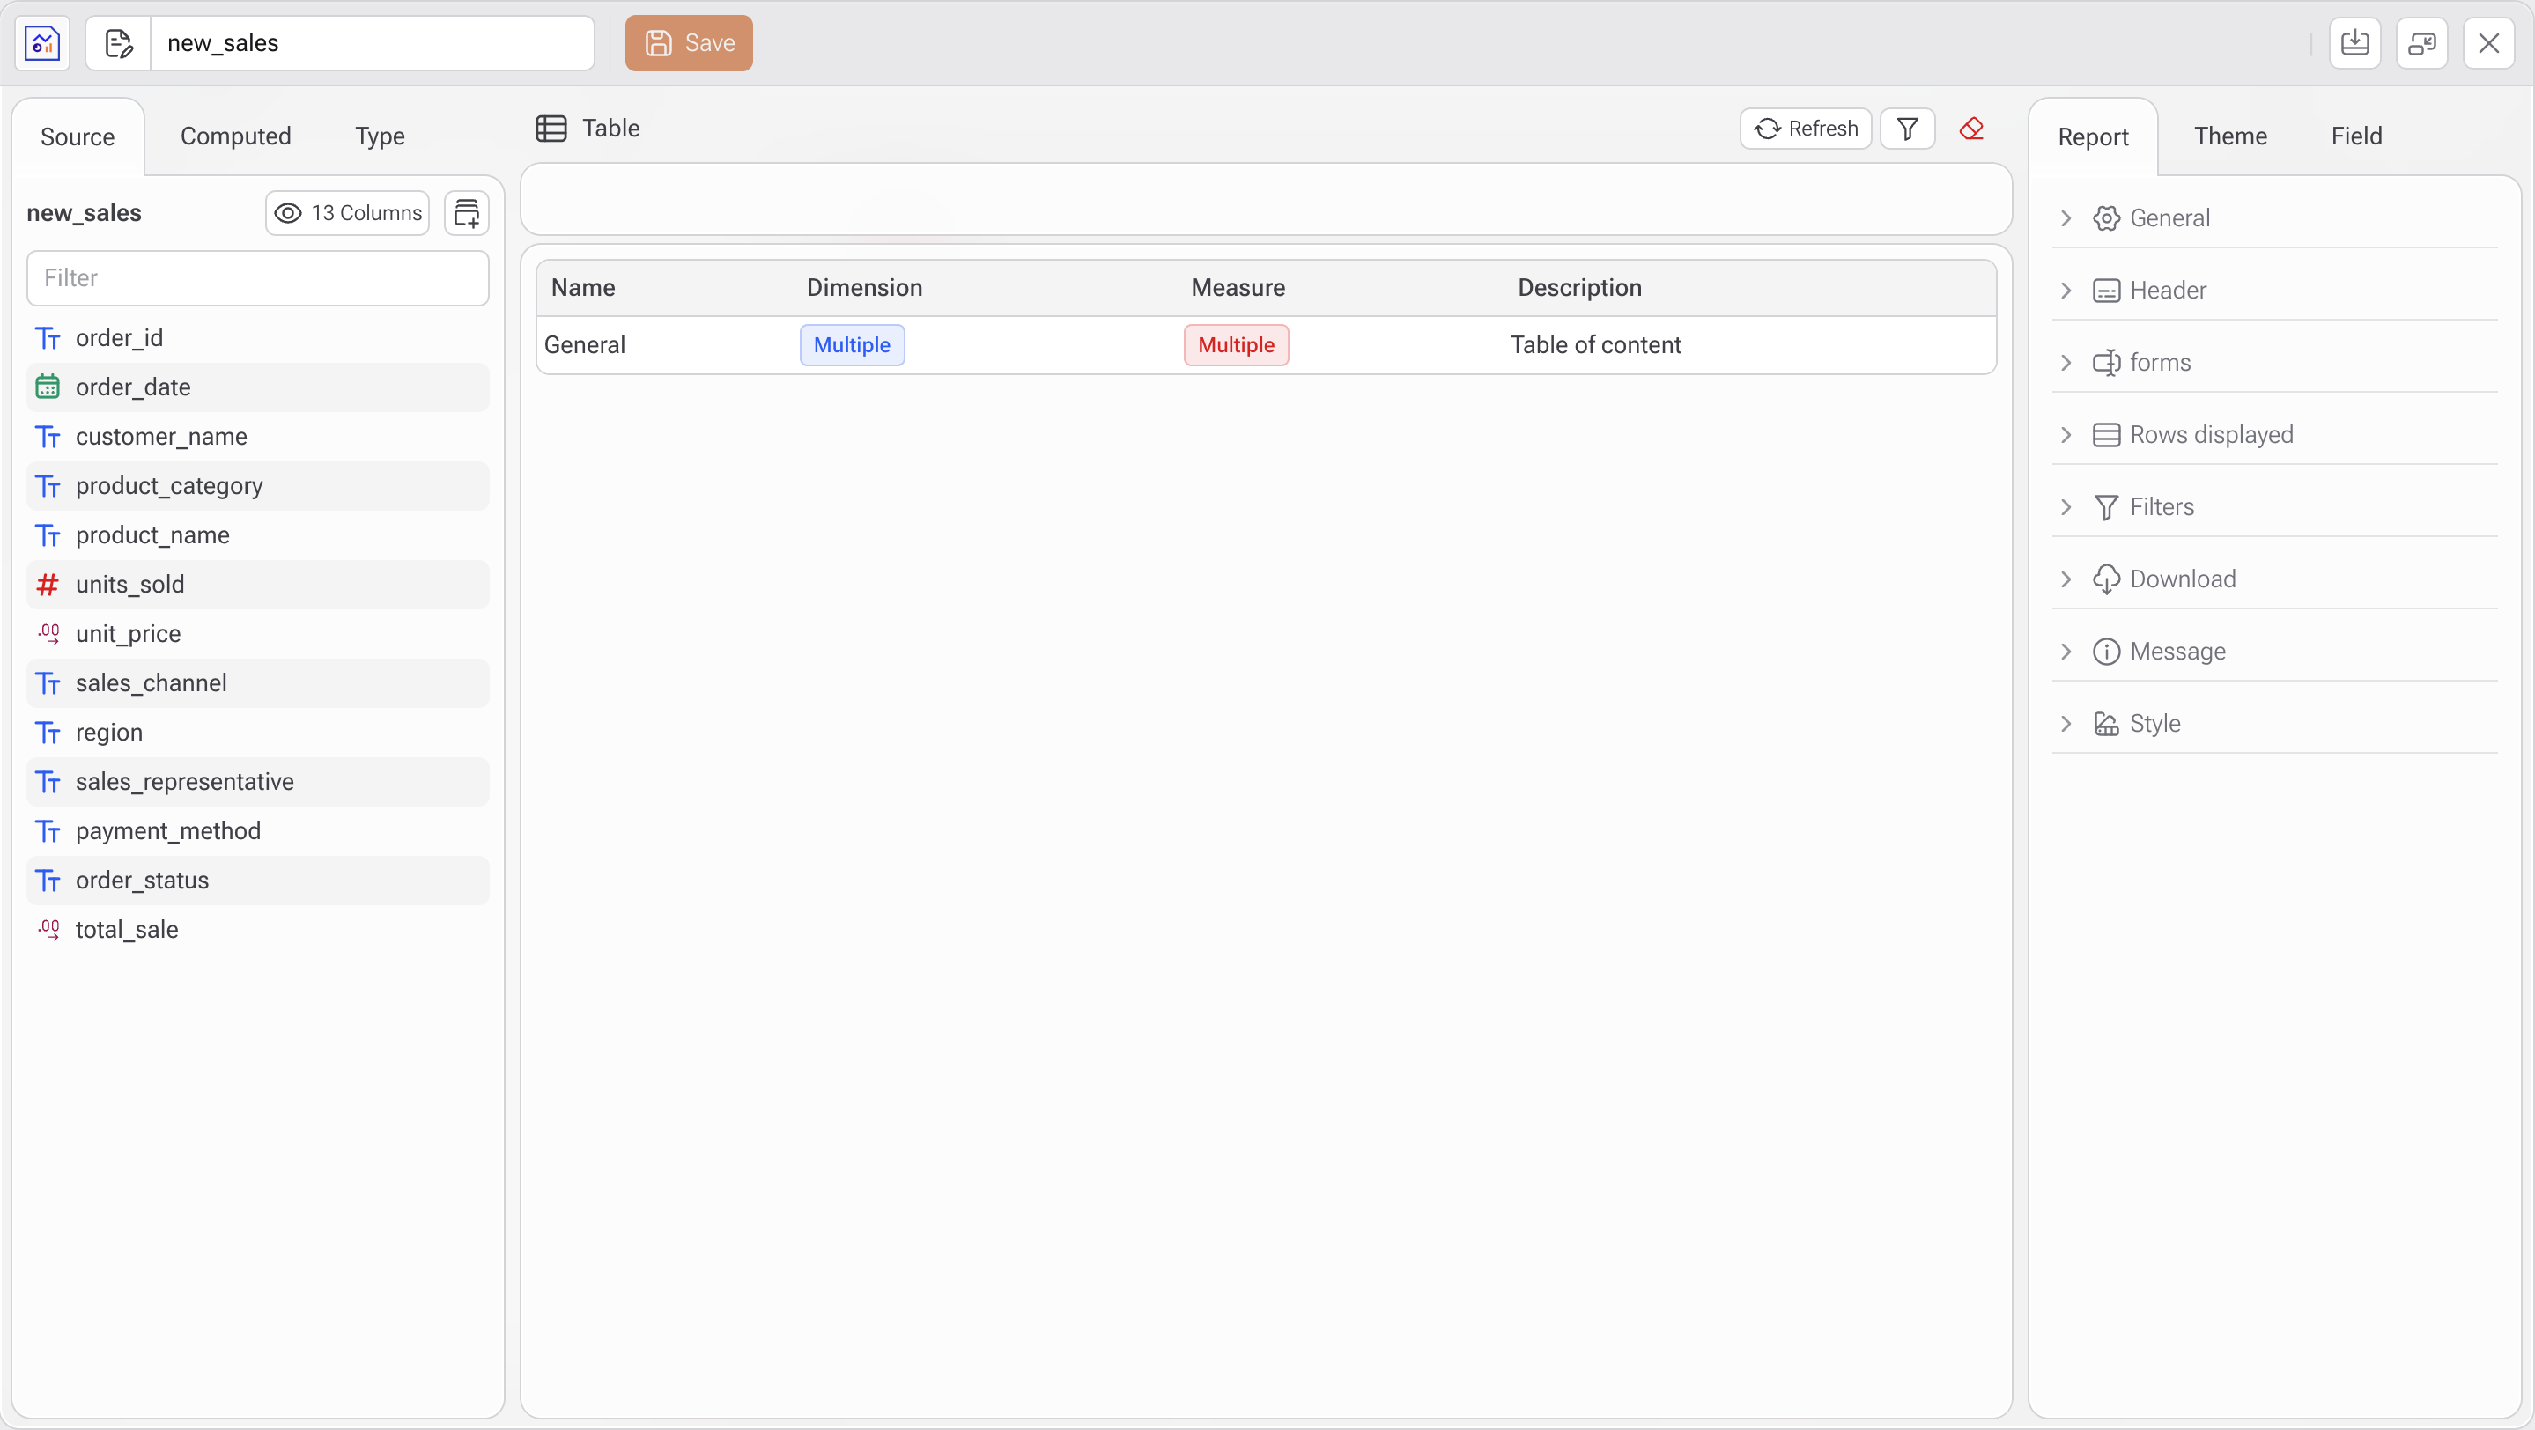The image size is (2535, 1430).
Task: Toggle the 13 Columns visibility button
Action: click(347, 213)
